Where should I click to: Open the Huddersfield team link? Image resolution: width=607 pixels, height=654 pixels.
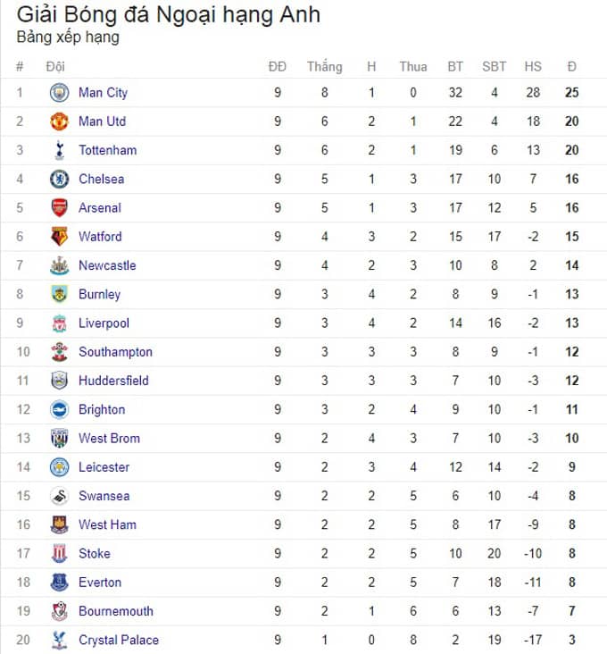tap(113, 381)
